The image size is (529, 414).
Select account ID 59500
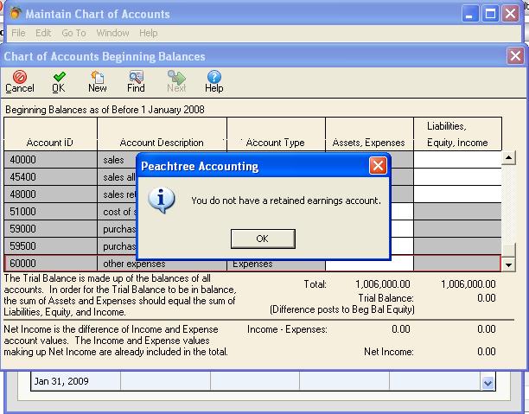coord(51,246)
